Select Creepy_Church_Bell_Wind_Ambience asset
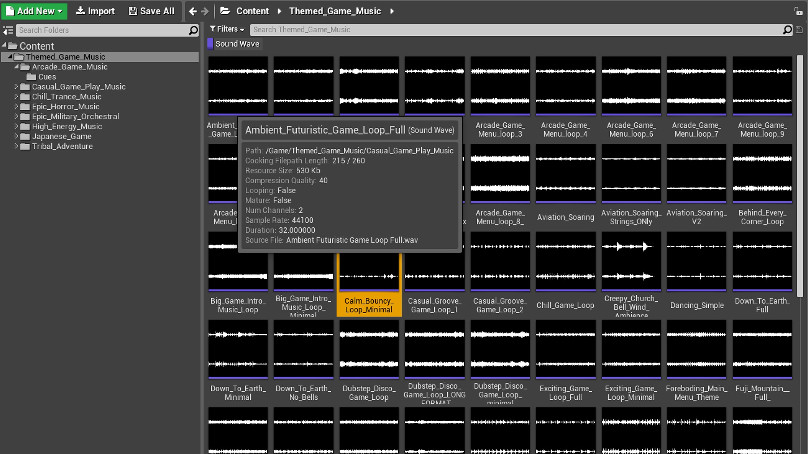808x454 pixels. (631, 273)
